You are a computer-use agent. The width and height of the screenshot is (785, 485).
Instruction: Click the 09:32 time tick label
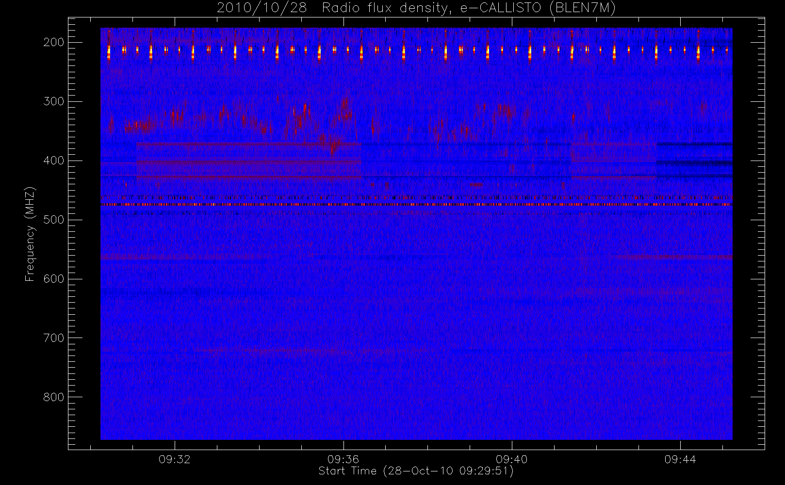click(x=175, y=459)
